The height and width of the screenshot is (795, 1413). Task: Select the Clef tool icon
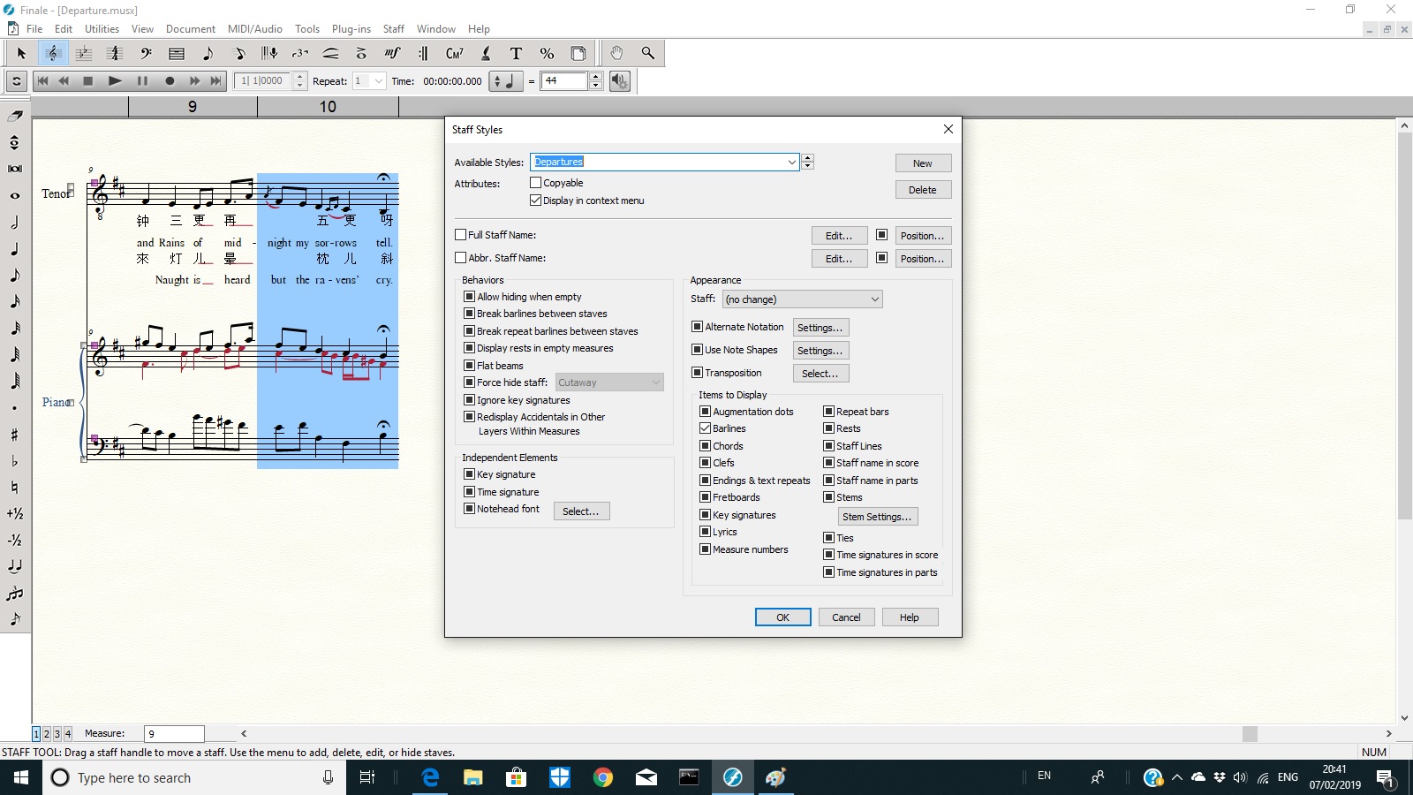pyautogui.click(x=146, y=53)
